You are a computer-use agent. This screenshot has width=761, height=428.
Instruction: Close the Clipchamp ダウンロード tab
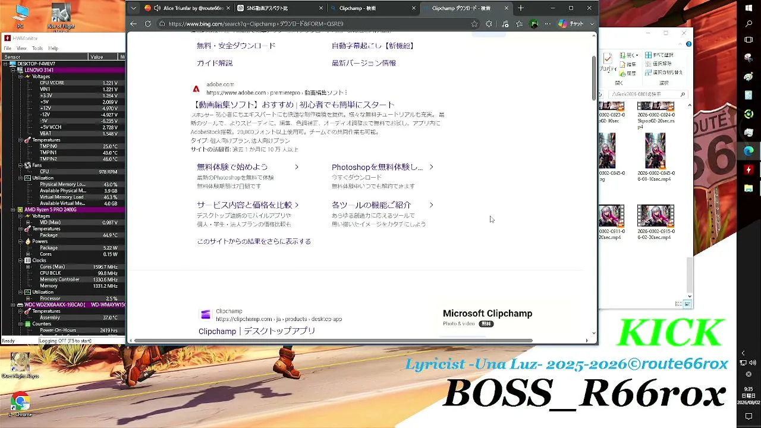(507, 8)
